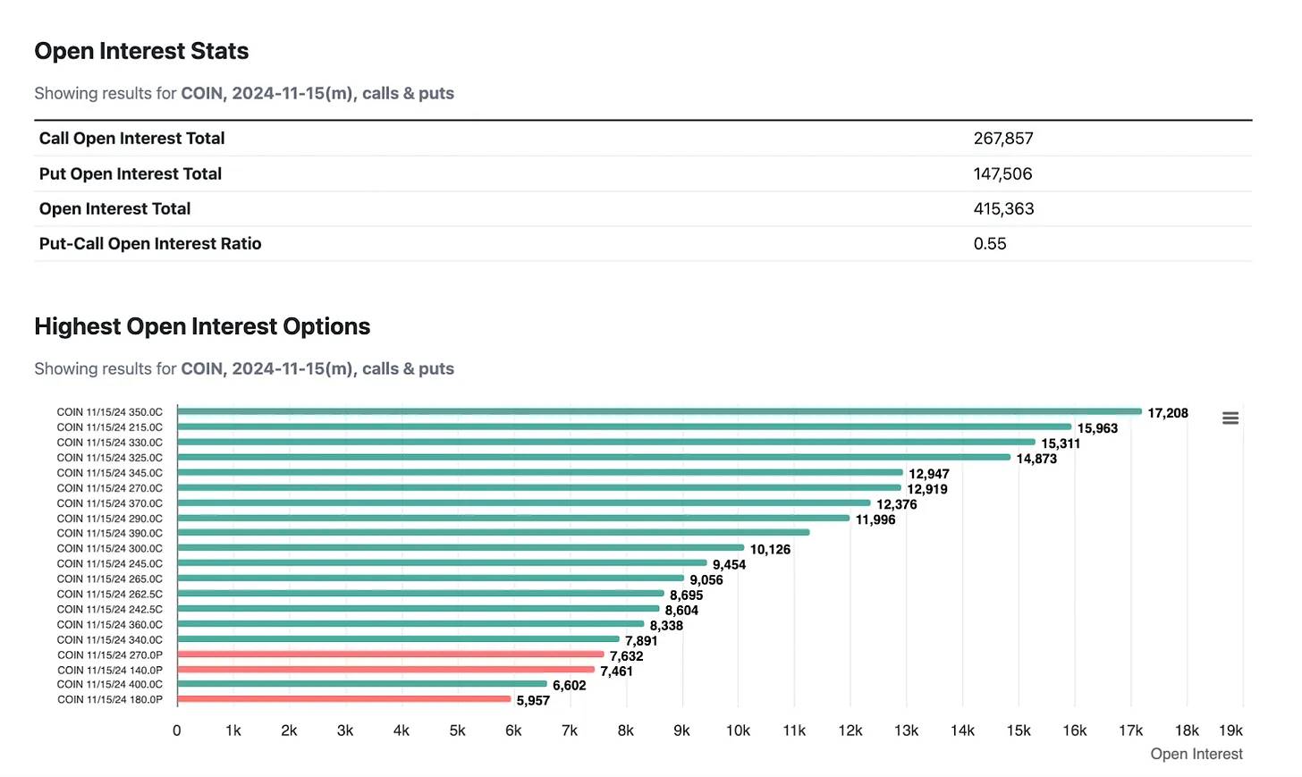Click the COIN 300.0C bar labeled 10,126
Screen dimensions: 1302x777
pyautogui.click(x=461, y=548)
